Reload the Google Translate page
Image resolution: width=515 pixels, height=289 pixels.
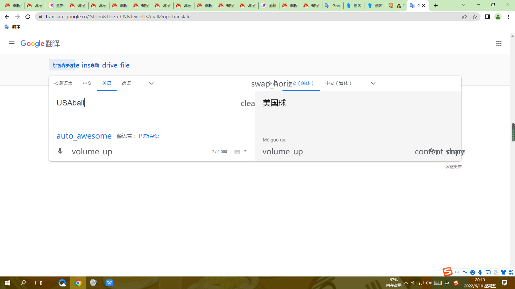tap(28, 17)
